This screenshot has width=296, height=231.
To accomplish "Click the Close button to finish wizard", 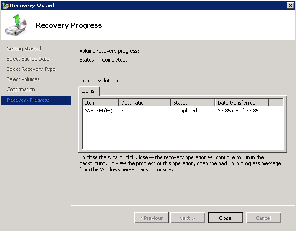I will pyautogui.click(x=225, y=218).
